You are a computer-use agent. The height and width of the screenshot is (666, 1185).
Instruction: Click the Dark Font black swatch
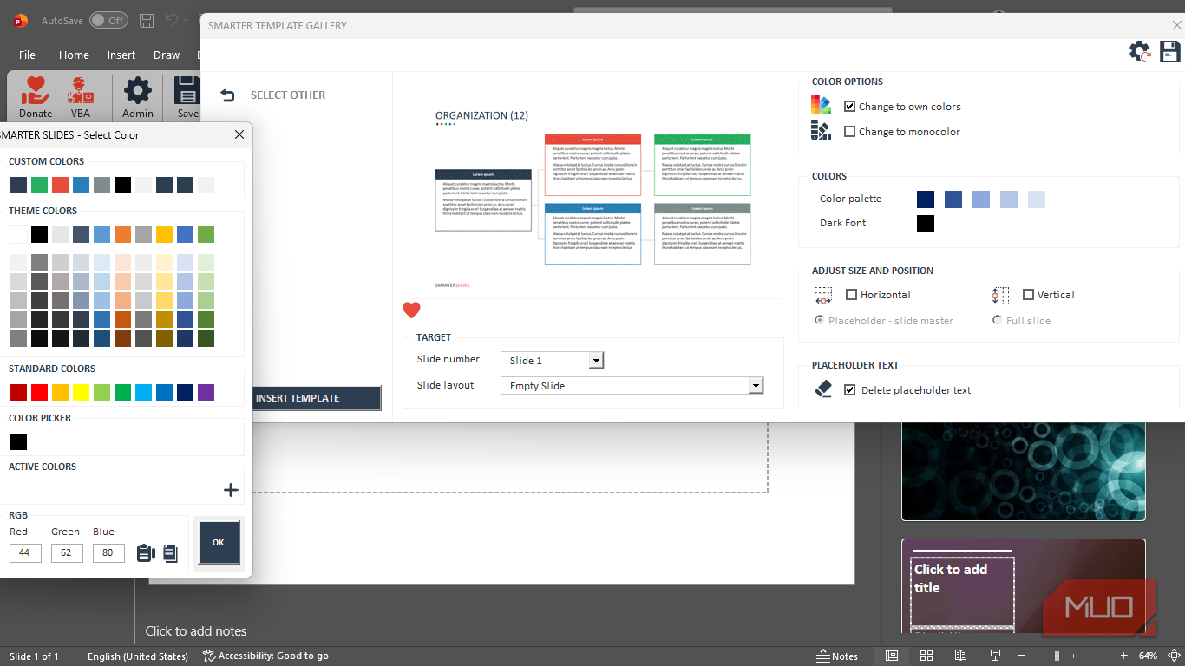[x=926, y=224]
